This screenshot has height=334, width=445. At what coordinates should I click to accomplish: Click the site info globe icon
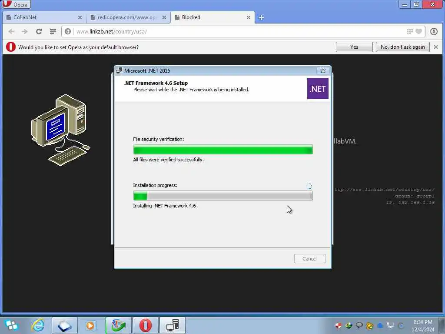(x=67, y=31)
